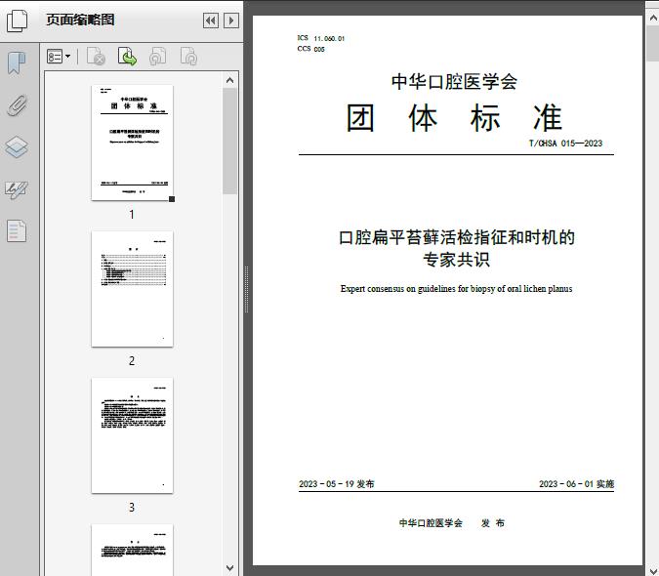
Task: Collapse thumbnails panel with double-arrow button
Action: [x=211, y=21]
